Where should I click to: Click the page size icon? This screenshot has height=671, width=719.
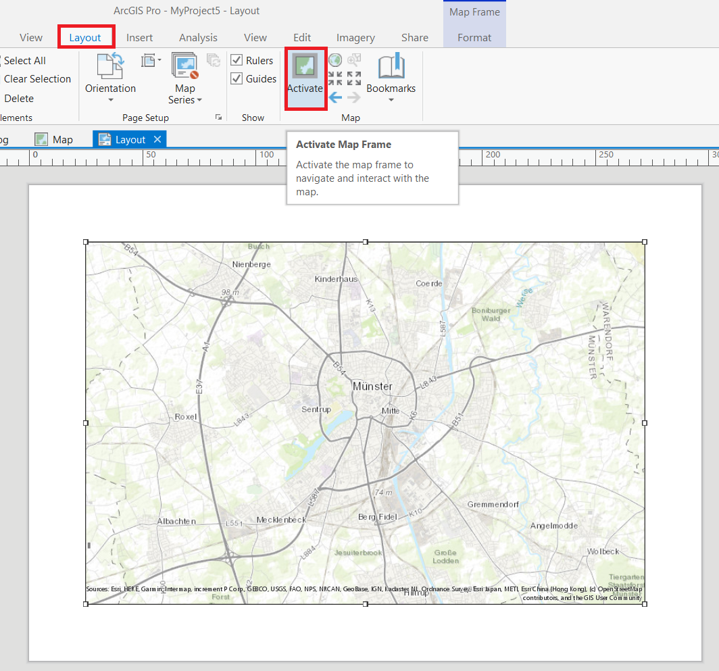pos(149,61)
